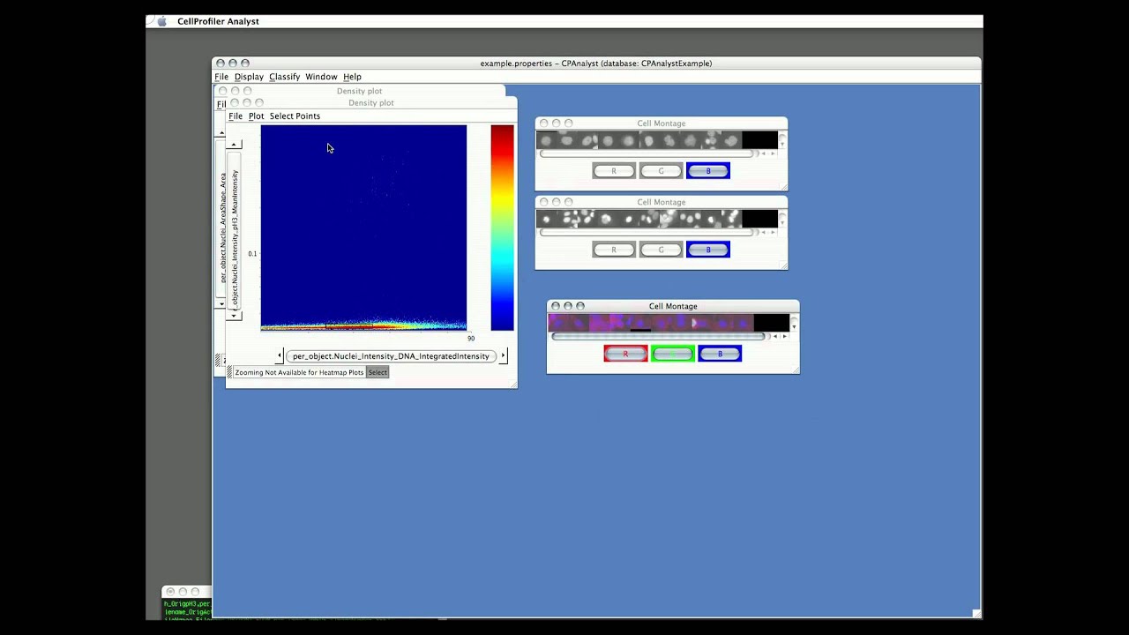Toggle B channel in the topmost Cell Montage

[708, 171]
